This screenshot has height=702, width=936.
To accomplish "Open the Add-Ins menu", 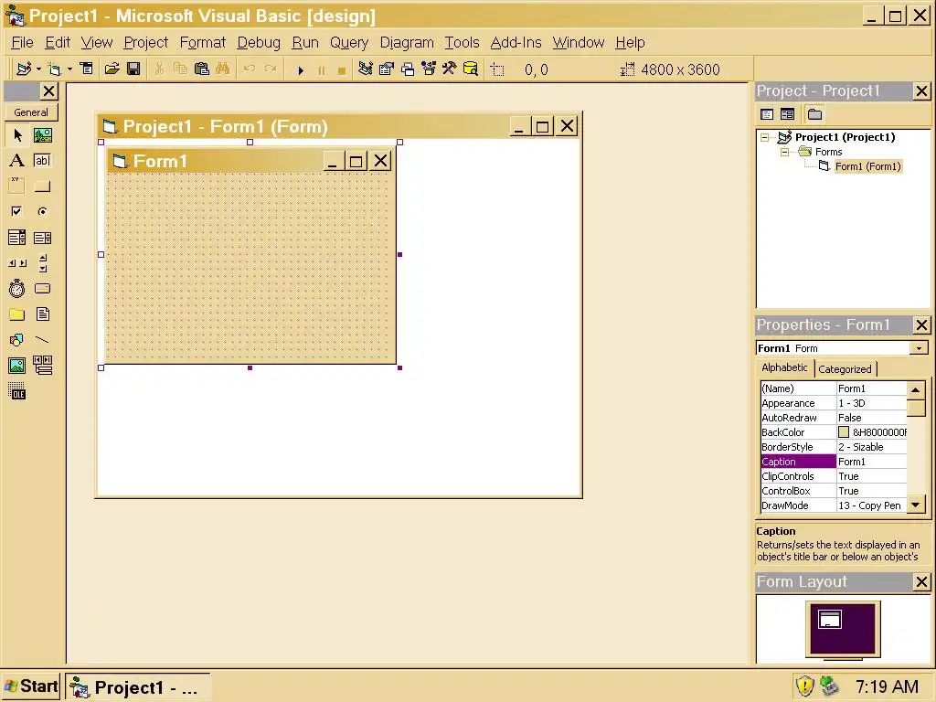I will (516, 42).
